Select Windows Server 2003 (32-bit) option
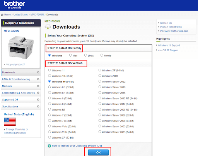 click(100, 126)
